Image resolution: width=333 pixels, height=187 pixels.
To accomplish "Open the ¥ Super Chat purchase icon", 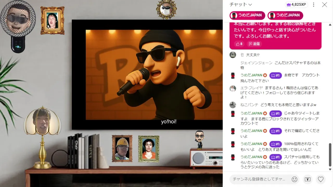I will click(308, 179).
